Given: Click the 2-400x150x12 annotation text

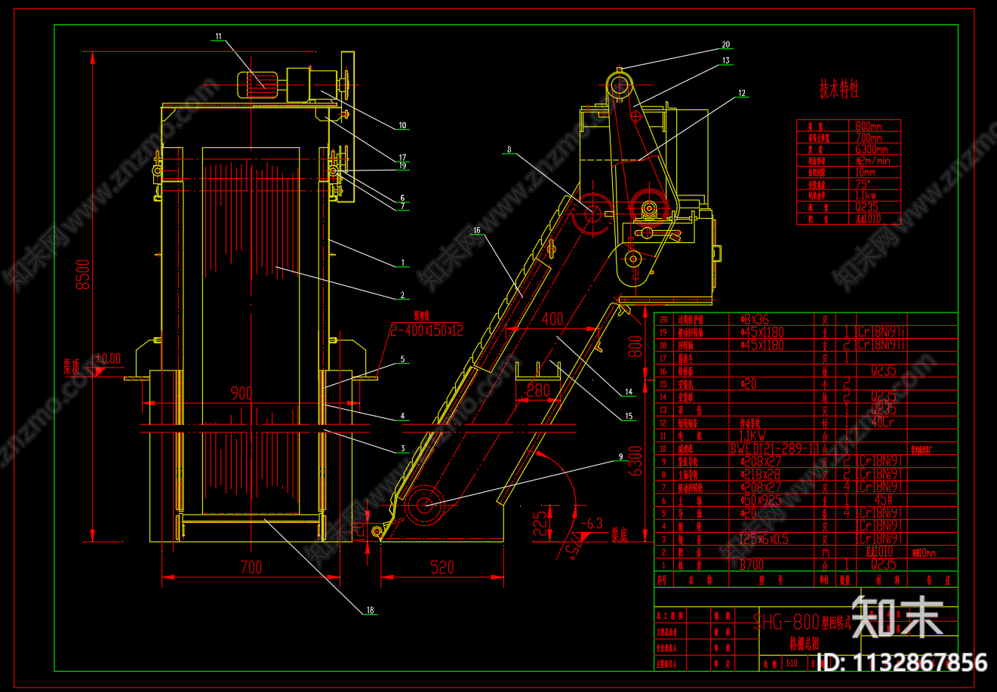Looking at the screenshot, I should point(426,331).
